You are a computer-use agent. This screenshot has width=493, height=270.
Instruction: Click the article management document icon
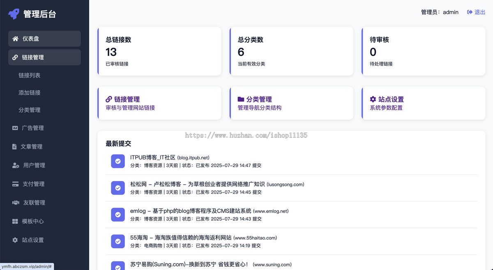15,146
